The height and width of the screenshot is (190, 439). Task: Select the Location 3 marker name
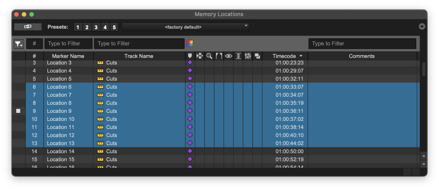tap(59, 63)
